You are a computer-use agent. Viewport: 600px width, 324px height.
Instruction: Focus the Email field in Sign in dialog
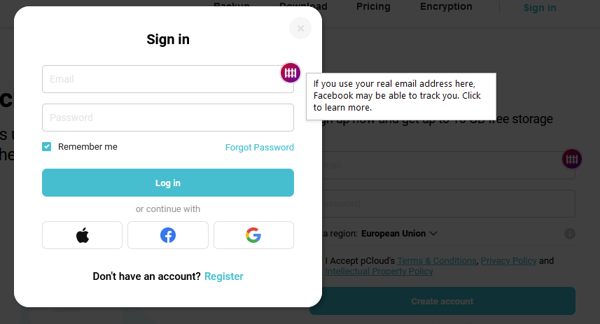[168, 79]
